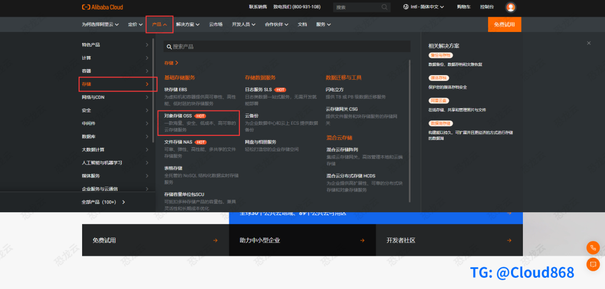Click the 阿里云盘 solution tag
This screenshot has width=605, height=289.
click(x=438, y=100)
